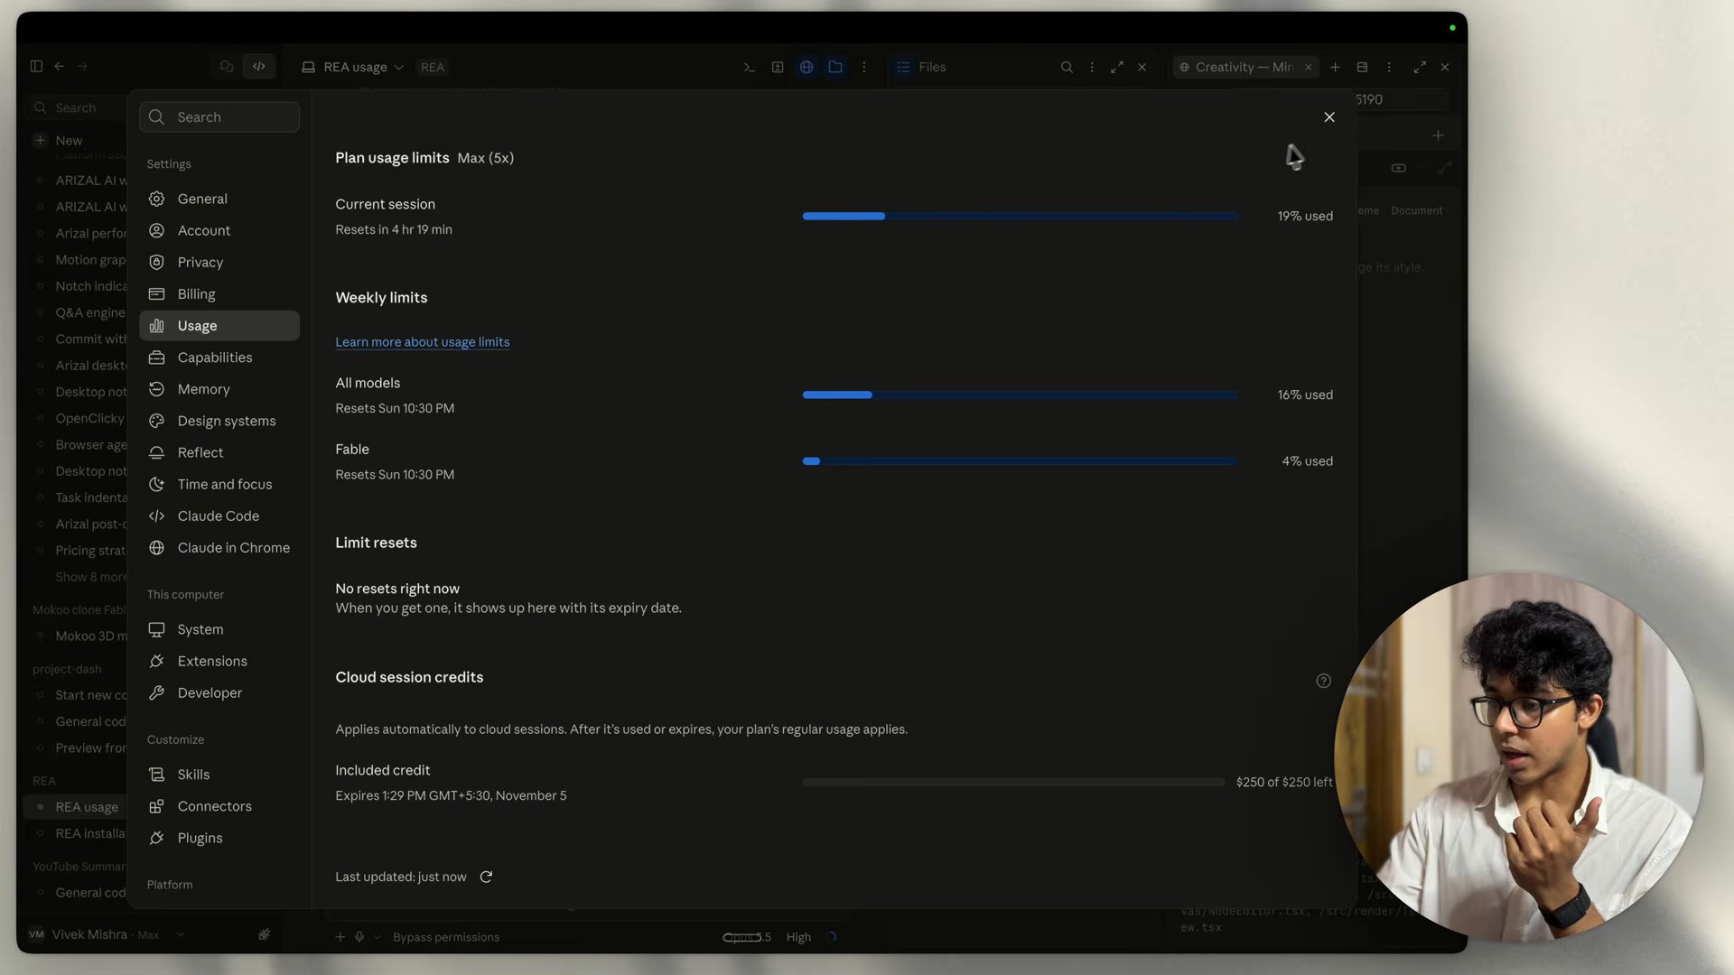This screenshot has width=1734, height=975.
Task: Open System settings under This computer
Action: click(219, 629)
